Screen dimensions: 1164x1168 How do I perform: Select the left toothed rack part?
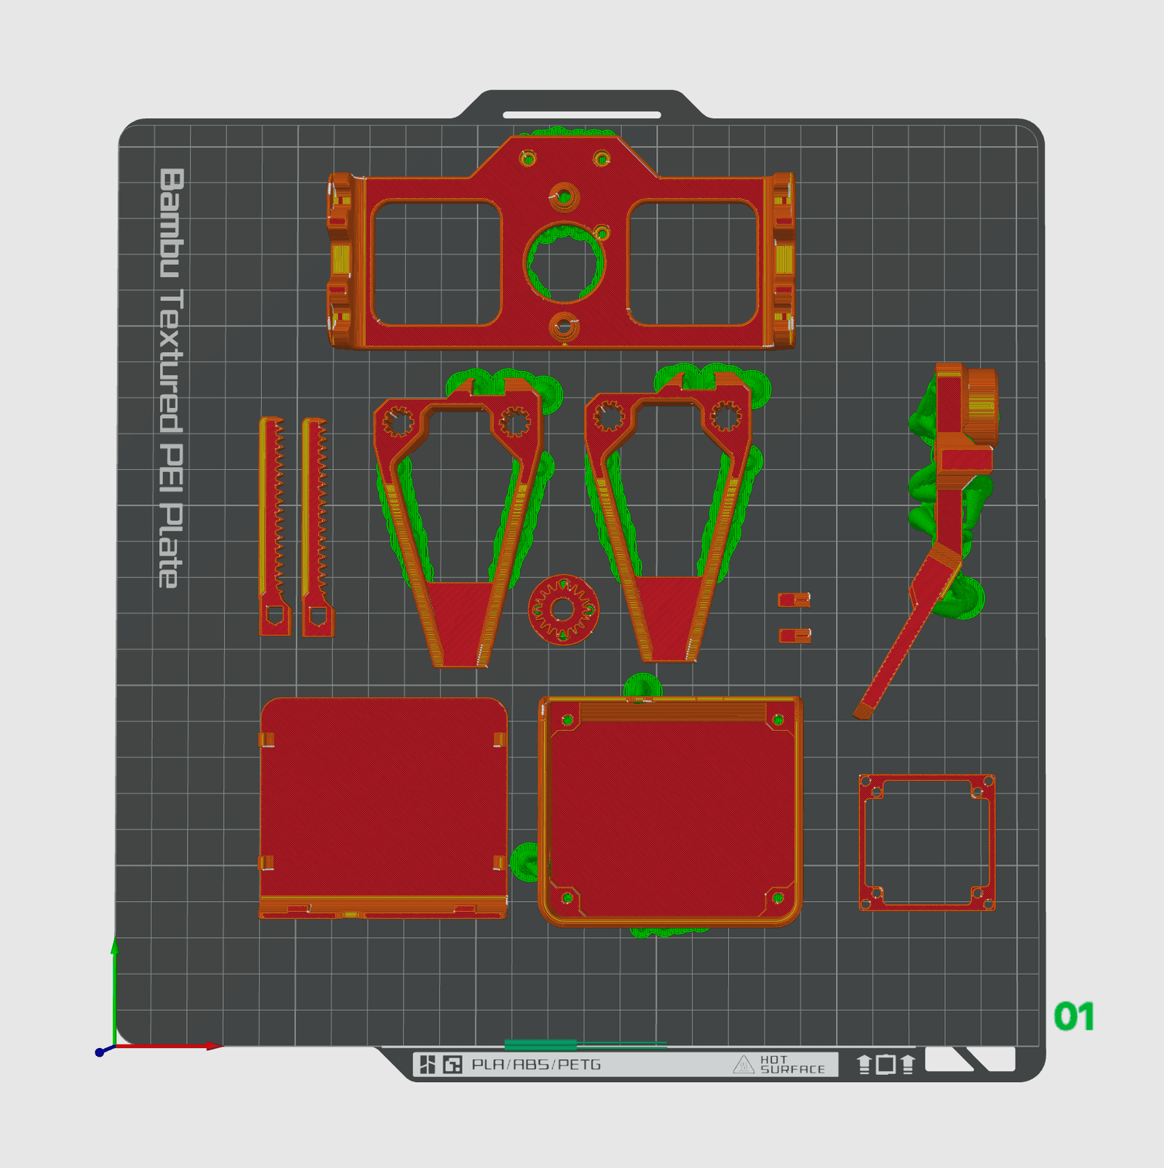(x=274, y=527)
